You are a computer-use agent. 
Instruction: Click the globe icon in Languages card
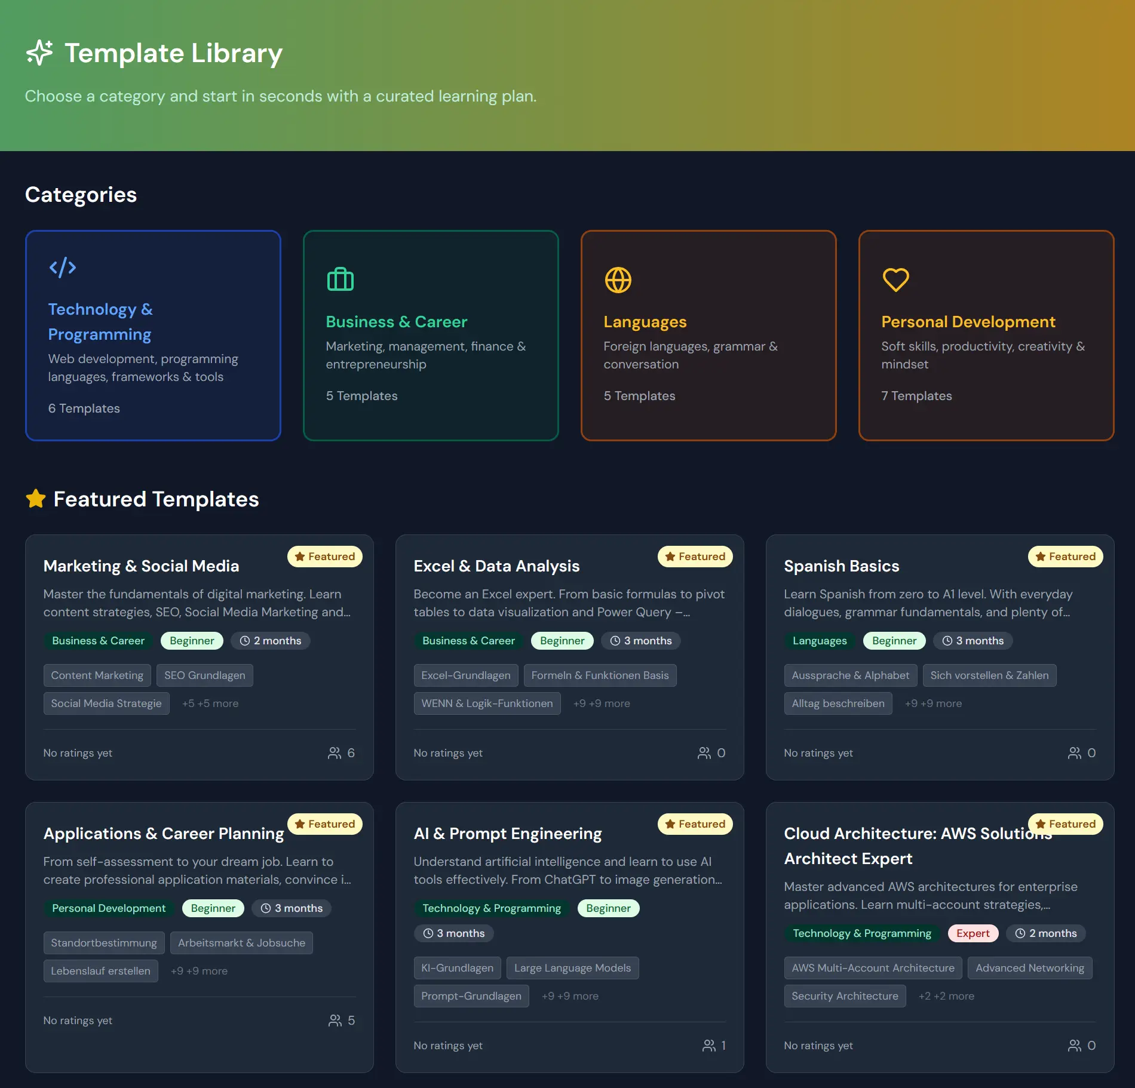[618, 279]
